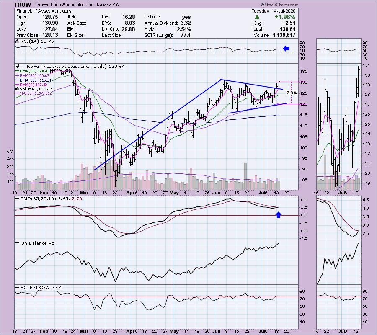This screenshot has height=335, width=377.
Task: Select the Low value 127.84
Action: [x=50, y=29]
